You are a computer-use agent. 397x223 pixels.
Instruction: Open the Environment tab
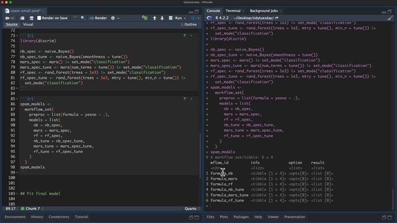pos(15,217)
